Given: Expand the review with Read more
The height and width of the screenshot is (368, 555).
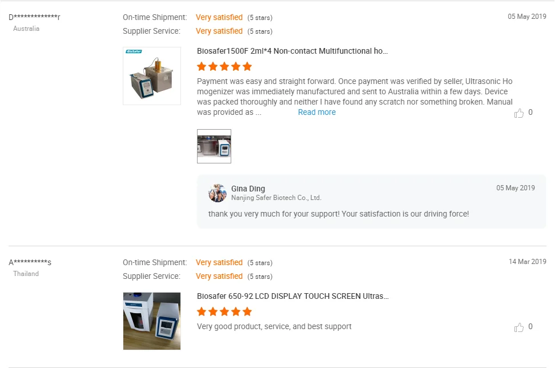Looking at the screenshot, I should (317, 113).
